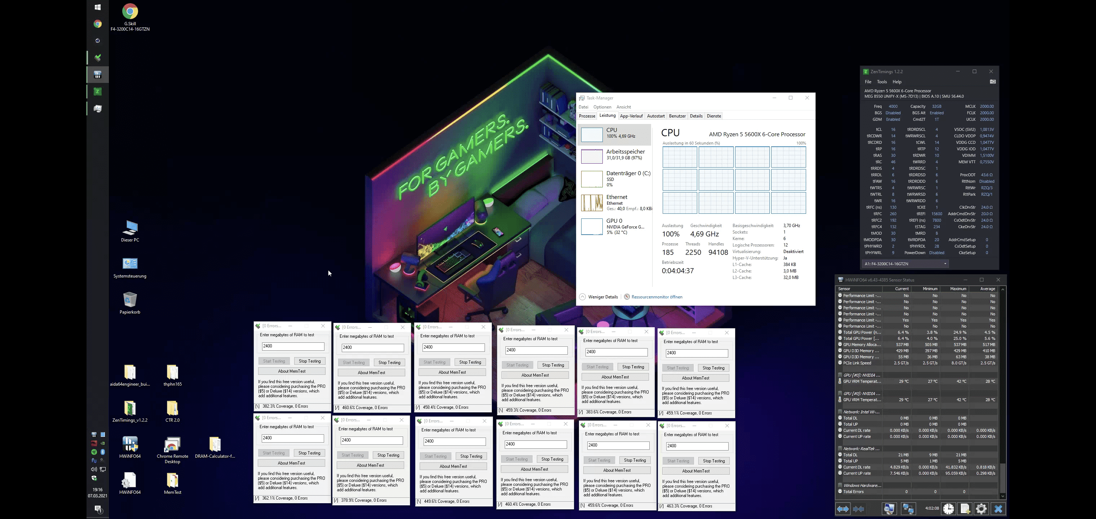Screen dimensions: 1096x519
Task: Switch to Task Manager Prozesse tab
Action: [x=587, y=116]
